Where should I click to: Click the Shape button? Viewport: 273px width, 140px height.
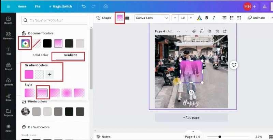coord(104,18)
